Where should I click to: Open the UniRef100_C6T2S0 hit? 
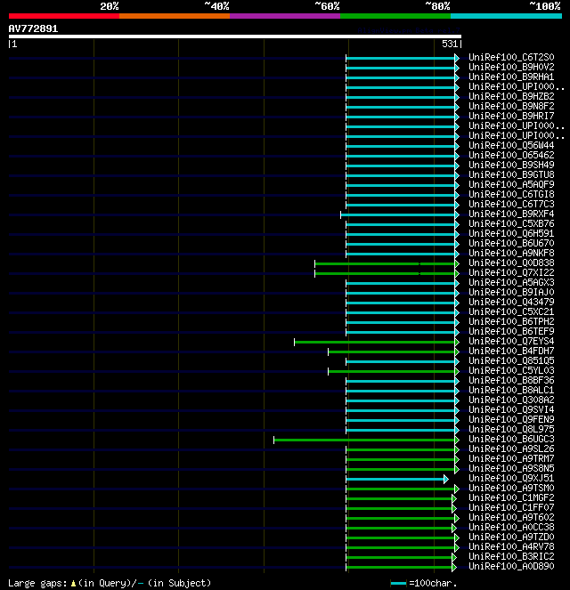(511, 57)
